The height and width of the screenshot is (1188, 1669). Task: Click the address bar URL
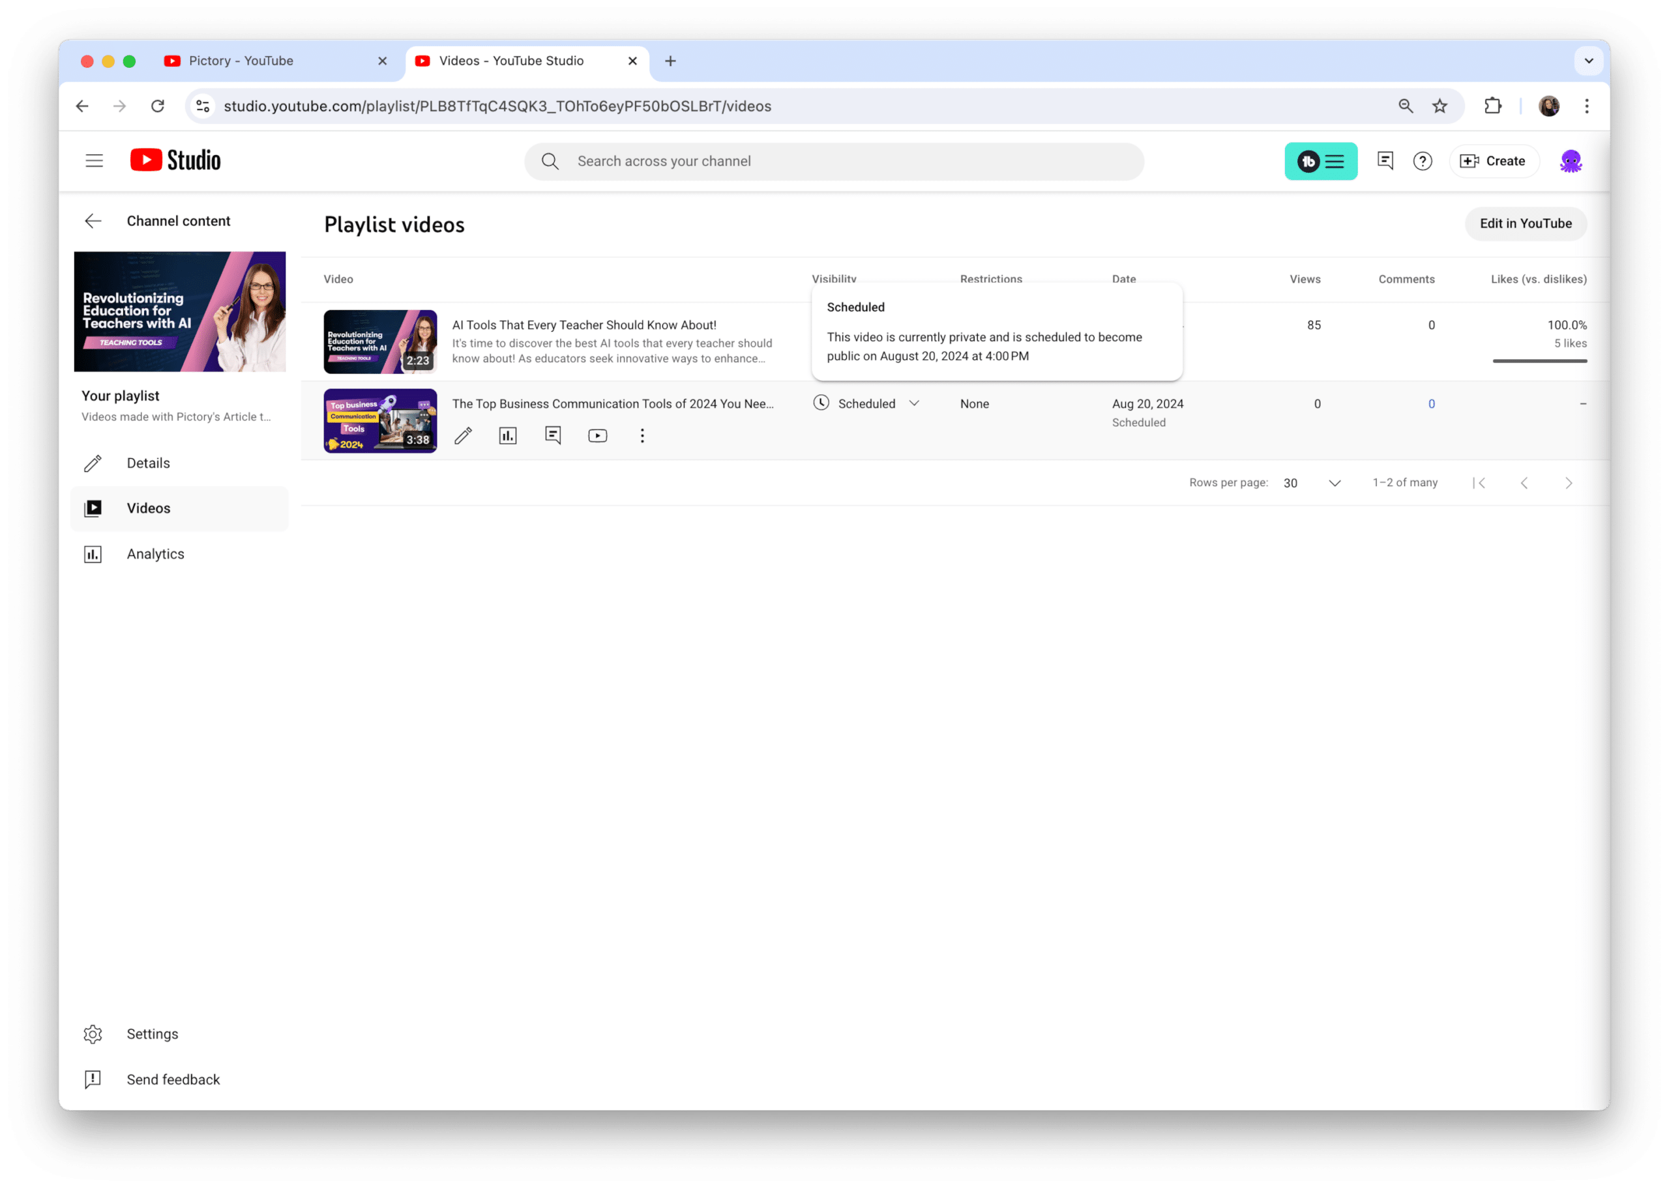(x=497, y=106)
